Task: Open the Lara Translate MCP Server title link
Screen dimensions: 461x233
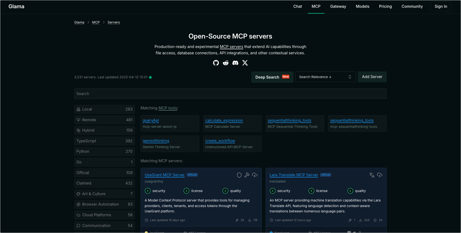Action: (x=294, y=175)
